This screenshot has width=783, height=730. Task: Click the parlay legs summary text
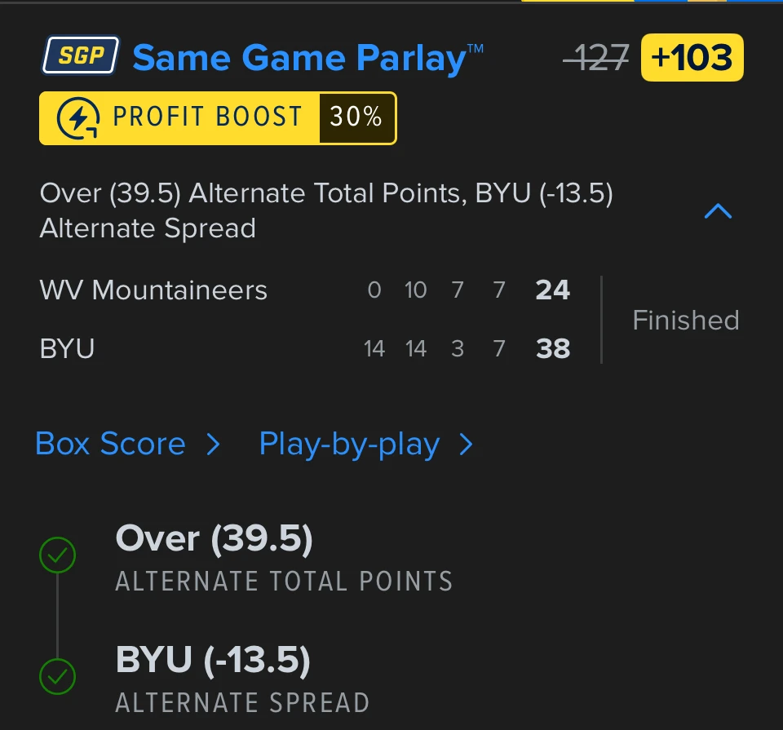[x=326, y=210]
